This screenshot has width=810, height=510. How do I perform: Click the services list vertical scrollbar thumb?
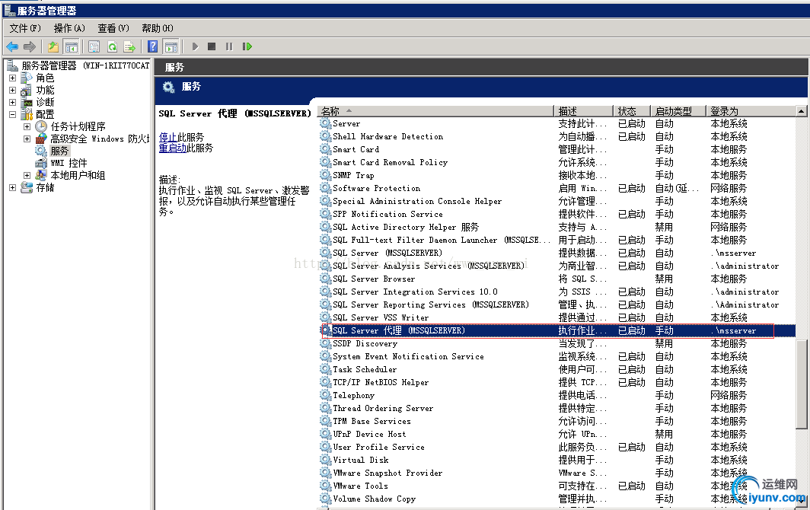801,384
